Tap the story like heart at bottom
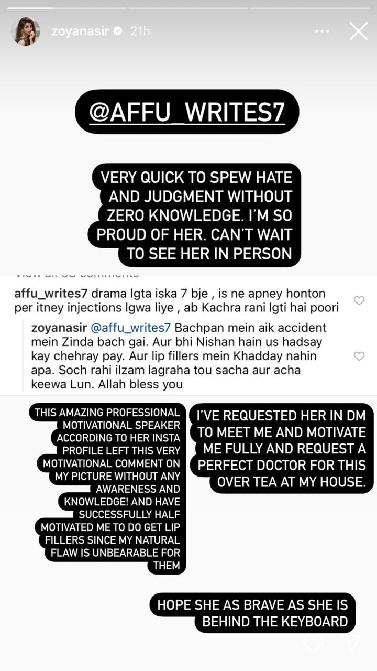 coord(313,644)
